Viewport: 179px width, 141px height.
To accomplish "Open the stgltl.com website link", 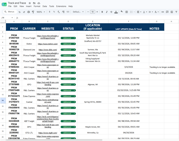I will [x=48, y=133].
